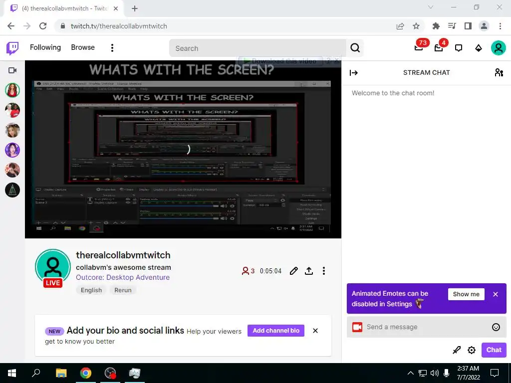
Task: Edit stream info with pencil icon
Action: tap(293, 271)
